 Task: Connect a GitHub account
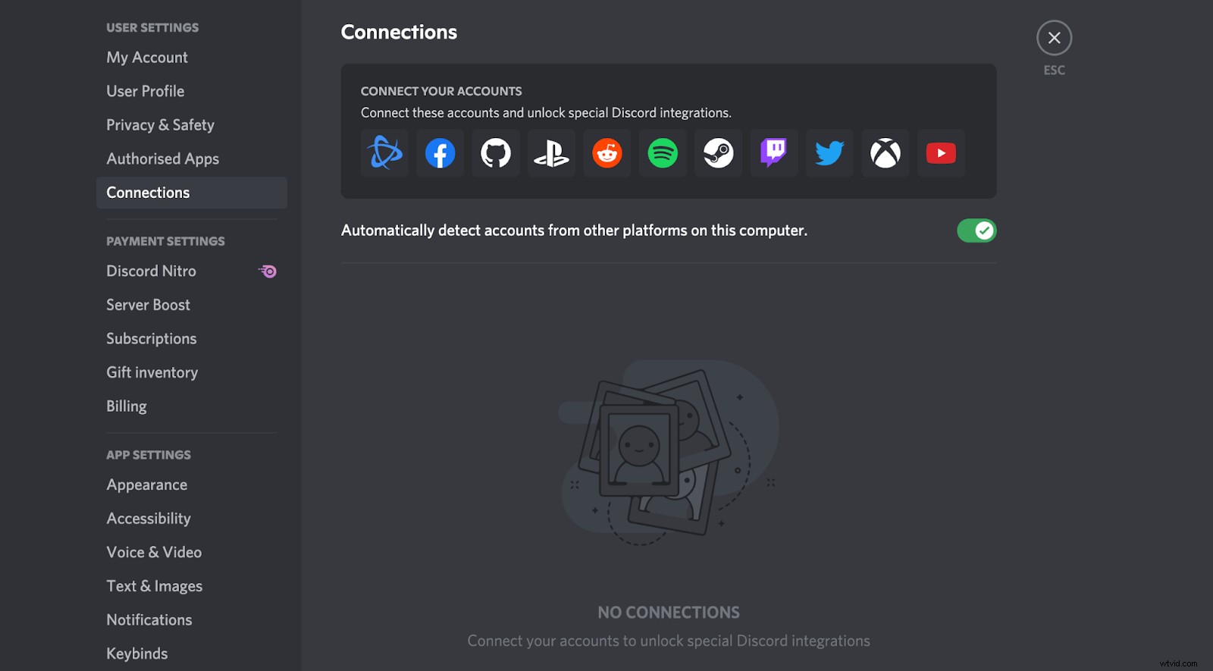click(496, 153)
